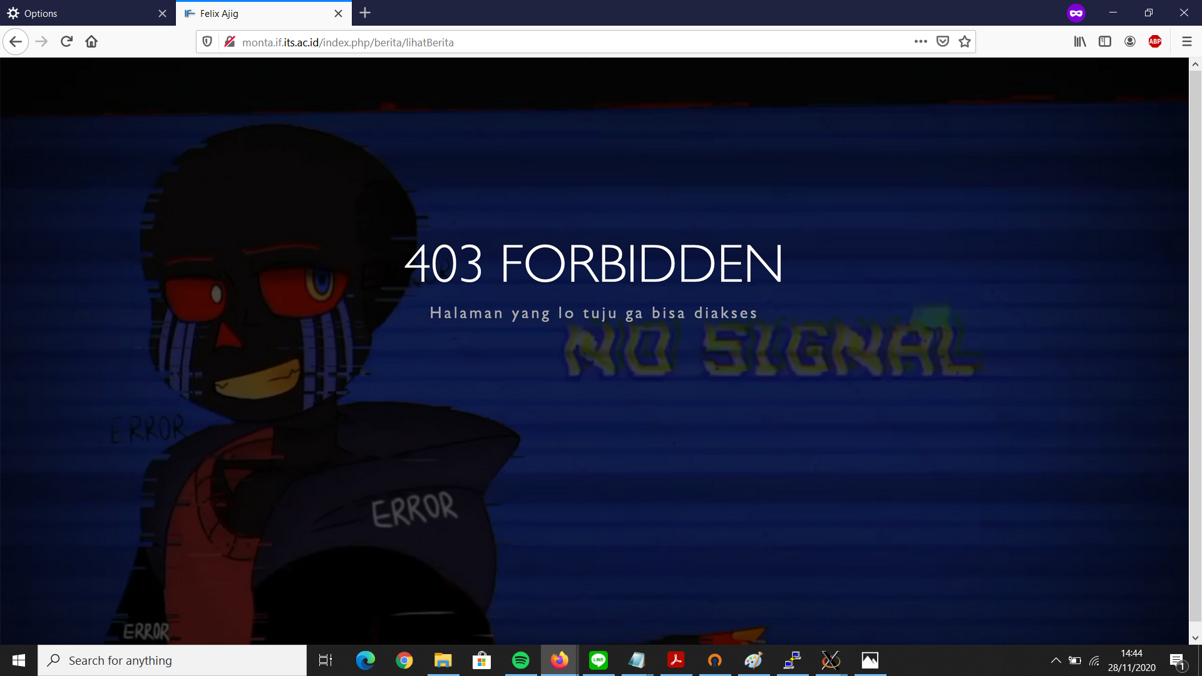Open Firefox account icon

[1130, 42]
